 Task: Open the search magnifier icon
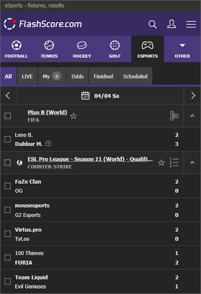(x=152, y=24)
